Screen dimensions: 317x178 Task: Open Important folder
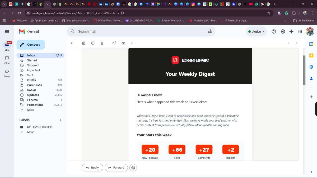[x=40, y=70]
